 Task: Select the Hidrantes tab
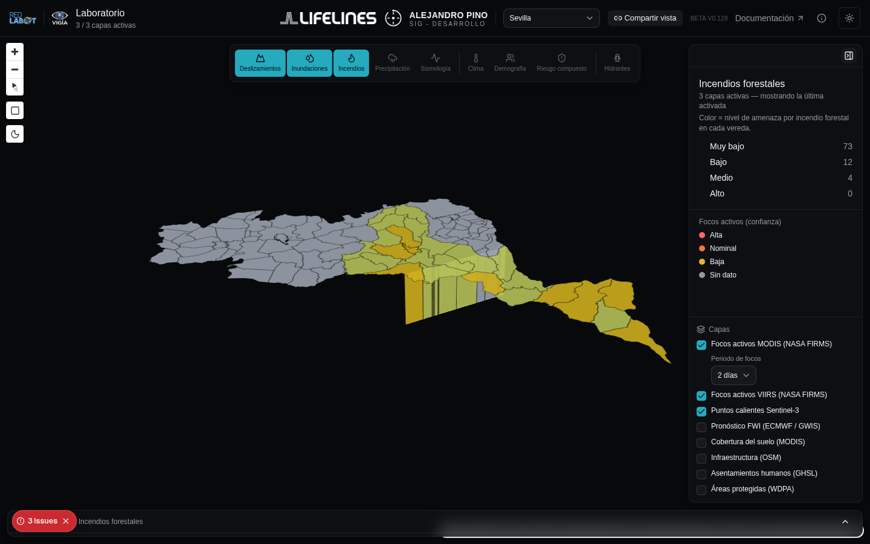tap(617, 63)
